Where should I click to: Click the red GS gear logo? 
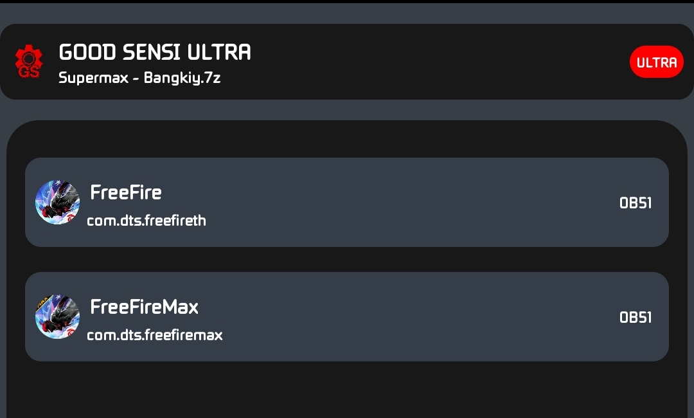28,62
